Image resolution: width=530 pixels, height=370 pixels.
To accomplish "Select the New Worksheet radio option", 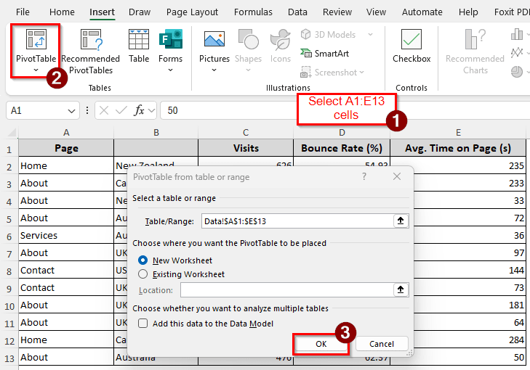I will (x=143, y=260).
